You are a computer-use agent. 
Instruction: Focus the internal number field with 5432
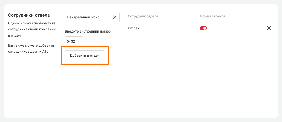pyautogui.click(x=74, y=41)
